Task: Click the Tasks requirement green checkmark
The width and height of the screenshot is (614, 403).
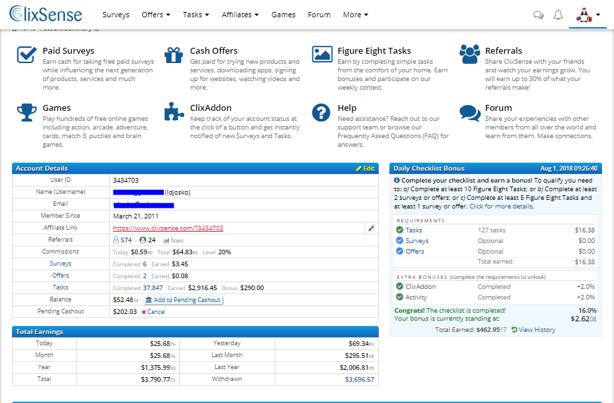Action: pos(399,230)
